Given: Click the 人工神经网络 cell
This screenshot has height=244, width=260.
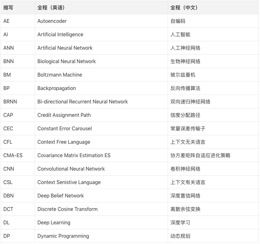Looking at the screenshot, I should point(213,48).
